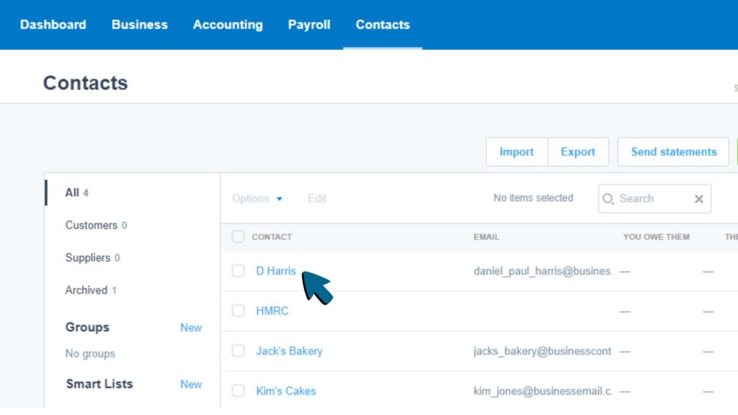
Task: Expand the Options dropdown menu
Action: [x=257, y=199]
